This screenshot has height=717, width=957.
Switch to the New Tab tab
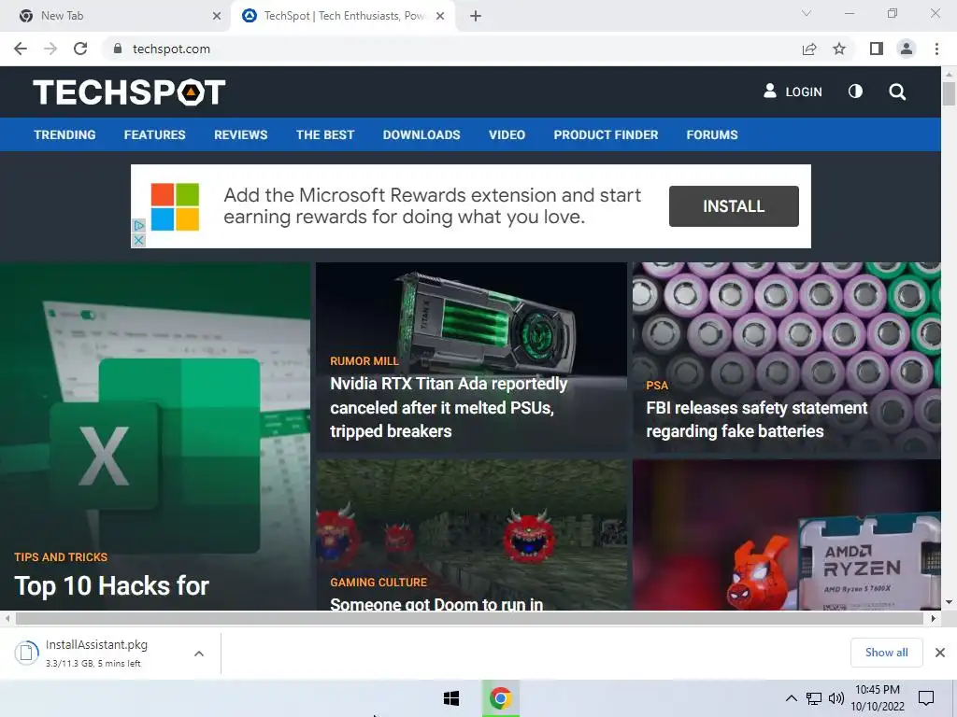[115, 16]
